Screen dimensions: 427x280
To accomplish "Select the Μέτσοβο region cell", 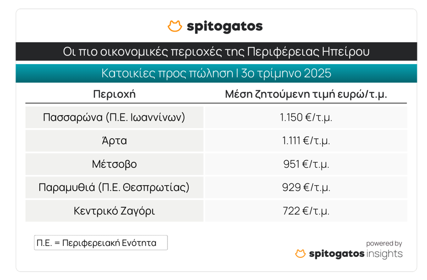I will click(x=114, y=164).
